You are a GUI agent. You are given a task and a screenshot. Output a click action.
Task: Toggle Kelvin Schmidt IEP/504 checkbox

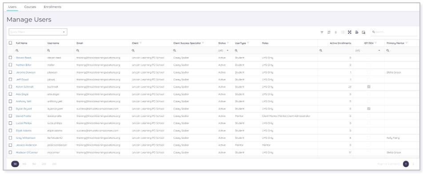coord(368,87)
